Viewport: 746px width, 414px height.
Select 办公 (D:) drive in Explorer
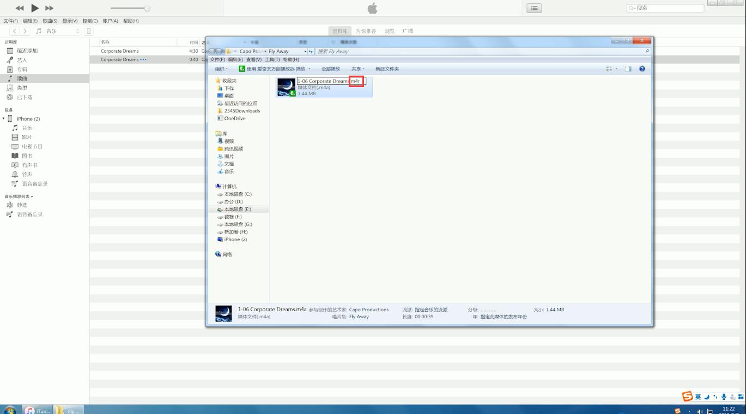tap(233, 202)
